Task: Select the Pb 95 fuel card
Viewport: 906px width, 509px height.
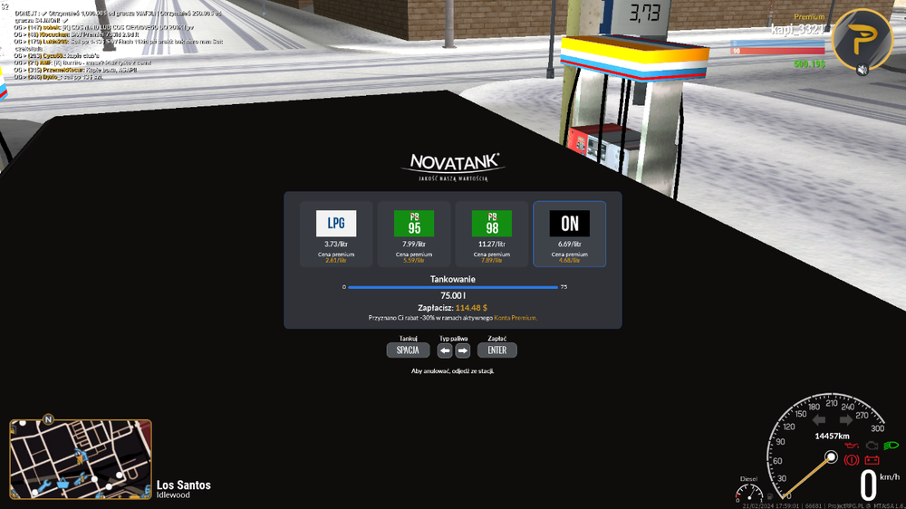Action: click(414, 234)
